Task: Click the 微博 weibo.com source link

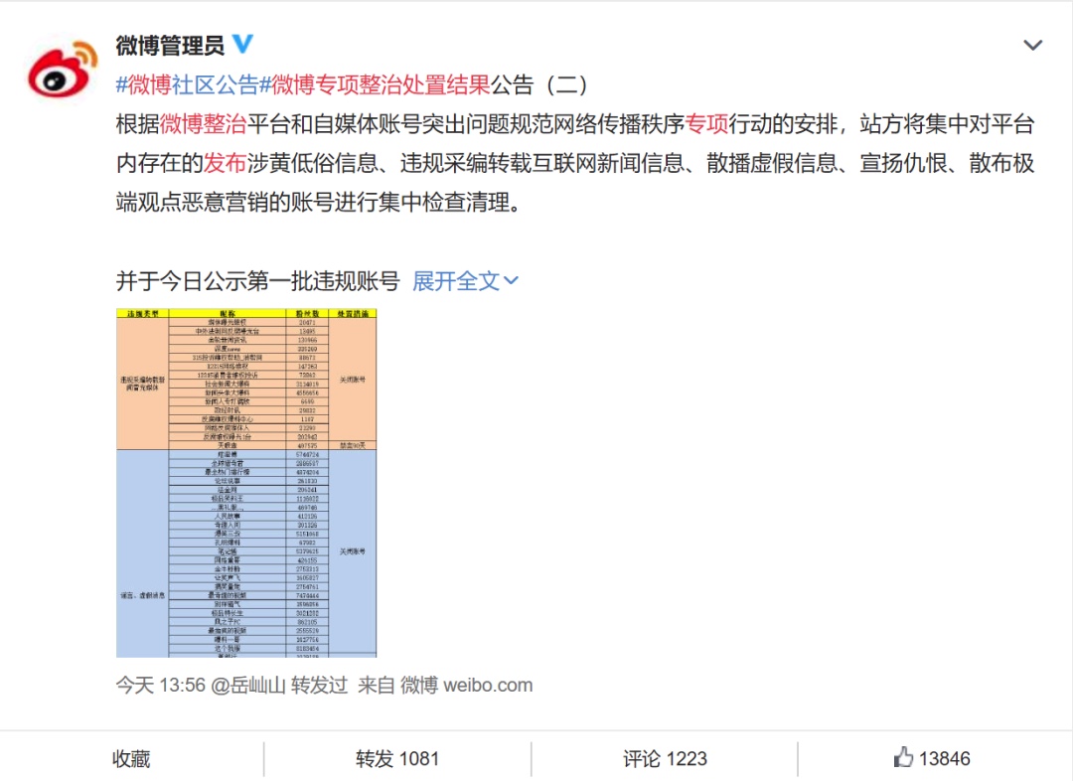Action: click(466, 686)
